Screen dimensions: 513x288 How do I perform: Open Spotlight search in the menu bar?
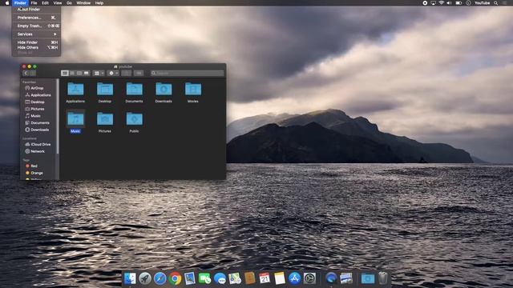(495, 3)
